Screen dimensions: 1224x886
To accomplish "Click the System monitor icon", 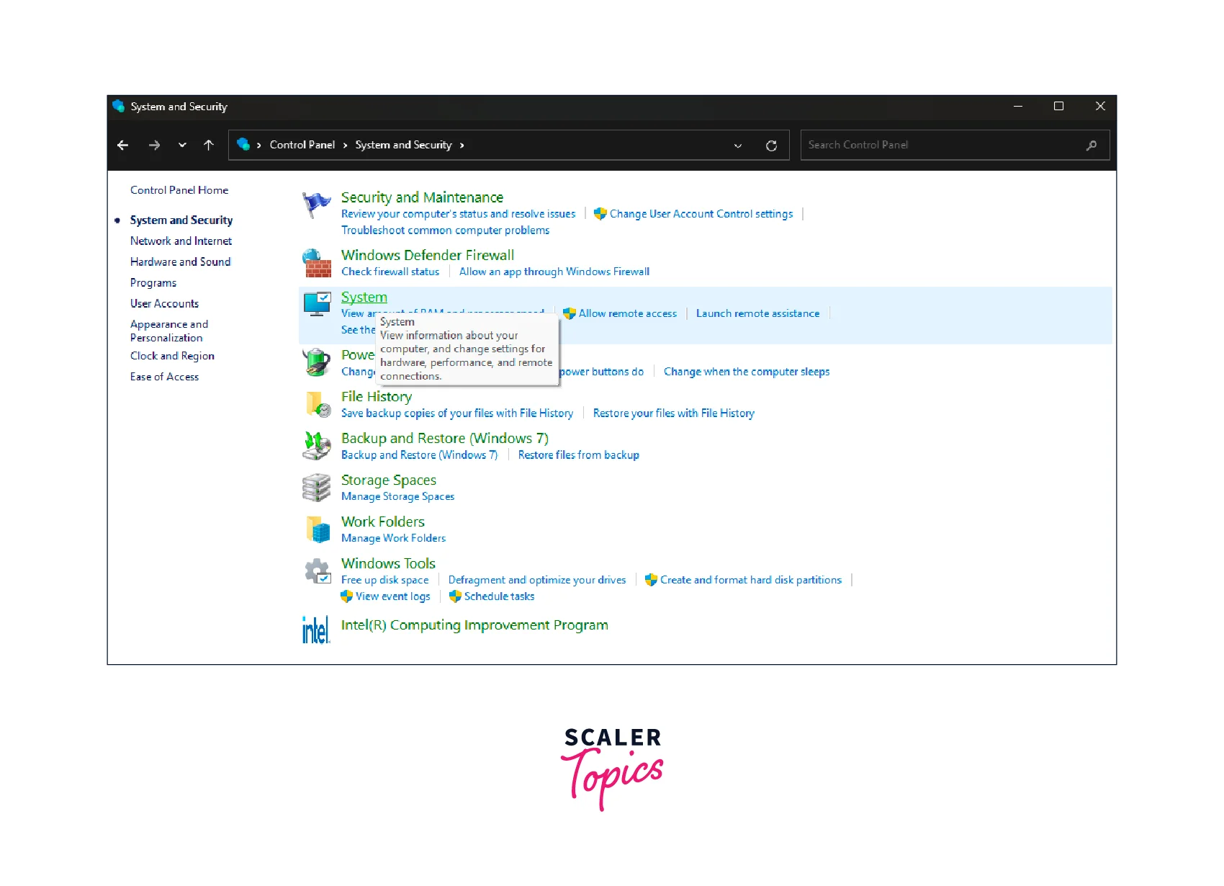I will tap(317, 305).
